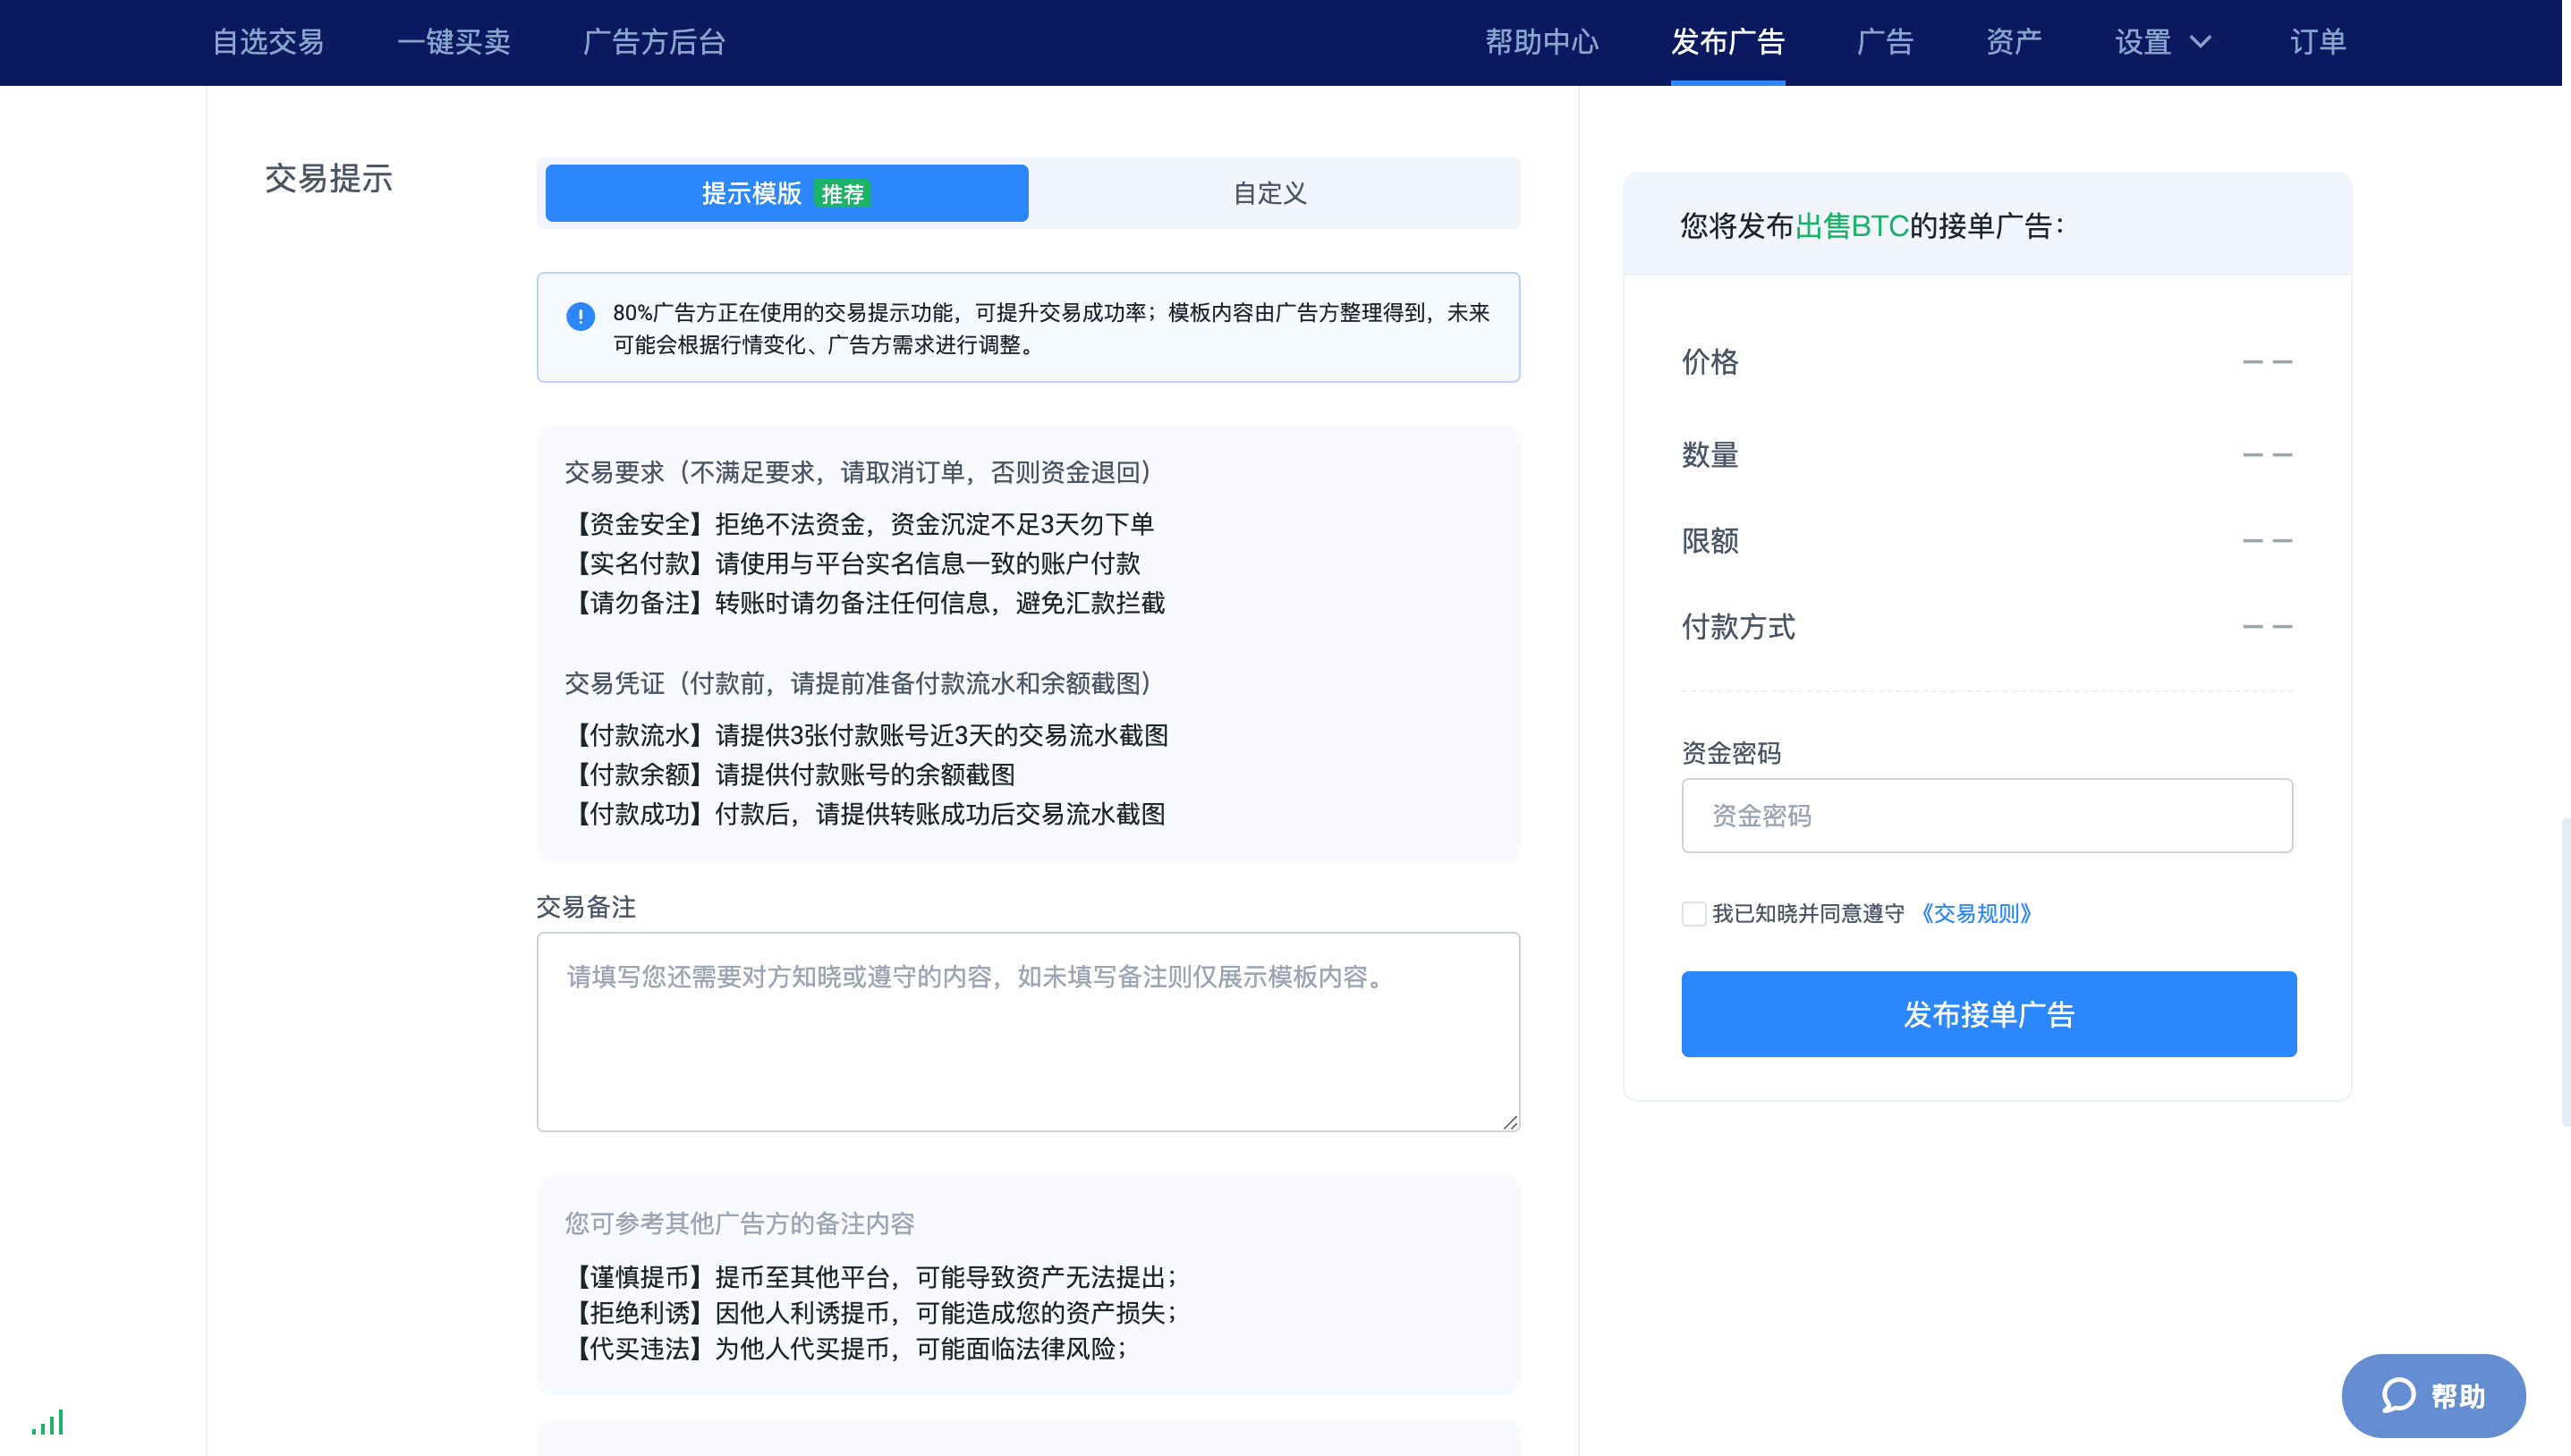Open the 资产 navigation item
The width and height of the screenshot is (2571, 1456).
pos(2013,42)
